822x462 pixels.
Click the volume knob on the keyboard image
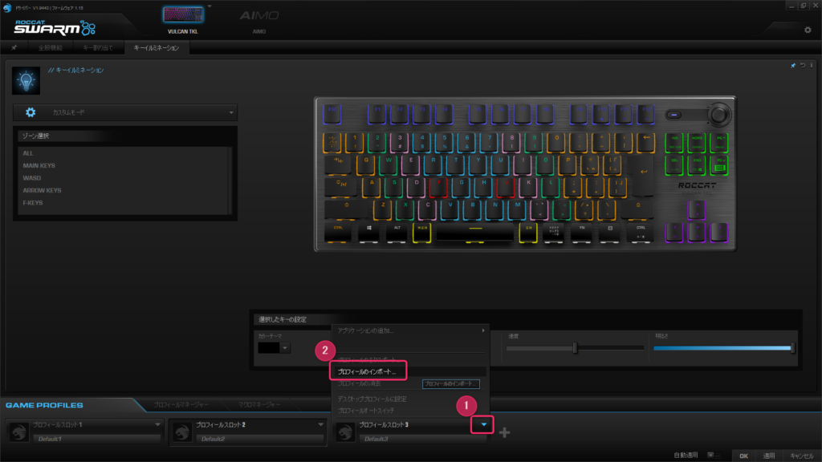coord(718,115)
